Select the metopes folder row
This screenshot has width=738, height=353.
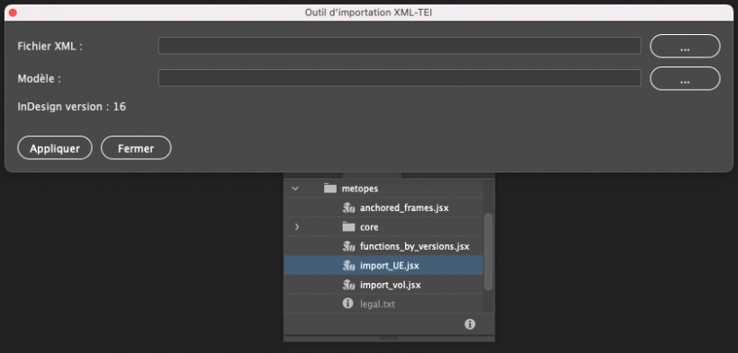click(x=383, y=189)
